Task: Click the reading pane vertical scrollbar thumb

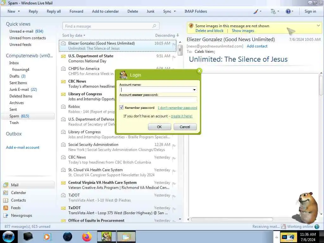Action: point(321,85)
